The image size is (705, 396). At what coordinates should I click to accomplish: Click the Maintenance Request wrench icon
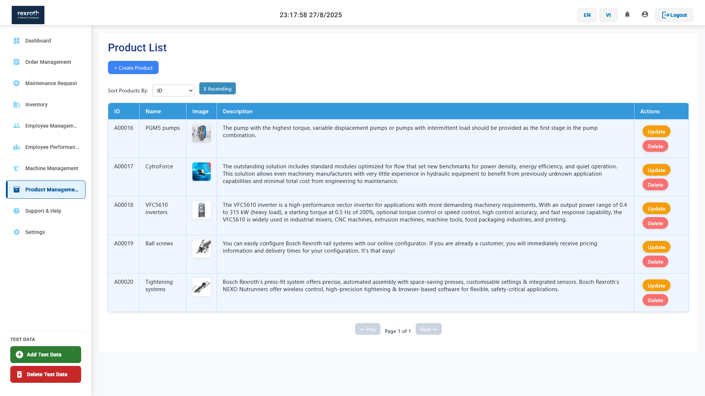pyautogui.click(x=17, y=83)
